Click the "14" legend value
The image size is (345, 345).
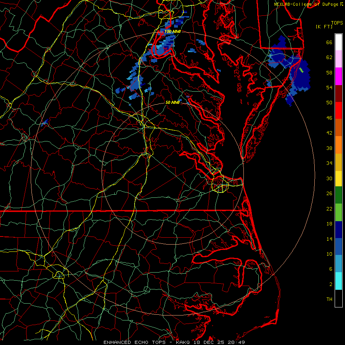329,239
